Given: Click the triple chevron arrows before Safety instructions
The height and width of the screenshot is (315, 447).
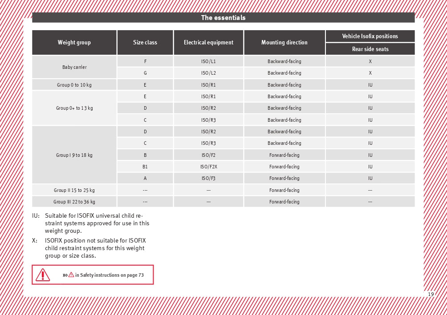Looking at the screenshot, I should 65,275.
